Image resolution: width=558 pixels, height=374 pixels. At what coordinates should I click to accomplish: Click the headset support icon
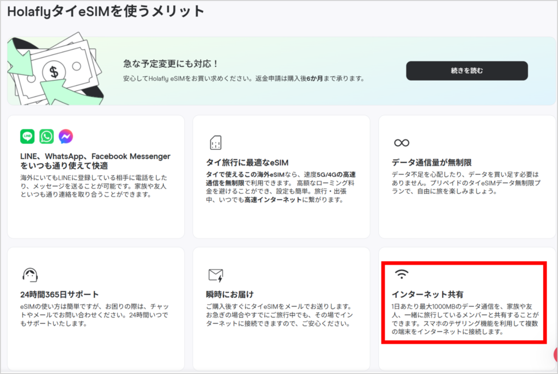[x=31, y=275]
